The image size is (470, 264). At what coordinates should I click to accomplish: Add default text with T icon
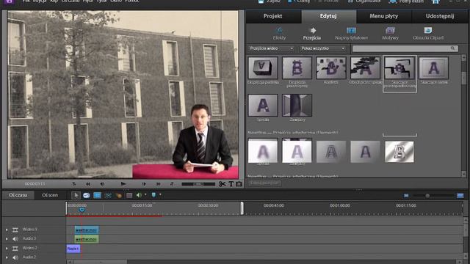pyautogui.click(x=231, y=184)
